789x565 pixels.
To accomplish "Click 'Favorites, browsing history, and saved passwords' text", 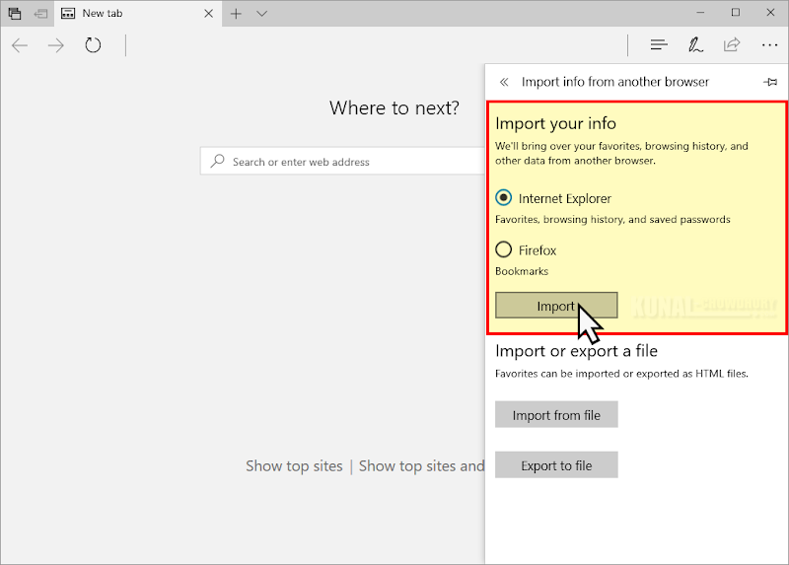I will pyautogui.click(x=612, y=219).
